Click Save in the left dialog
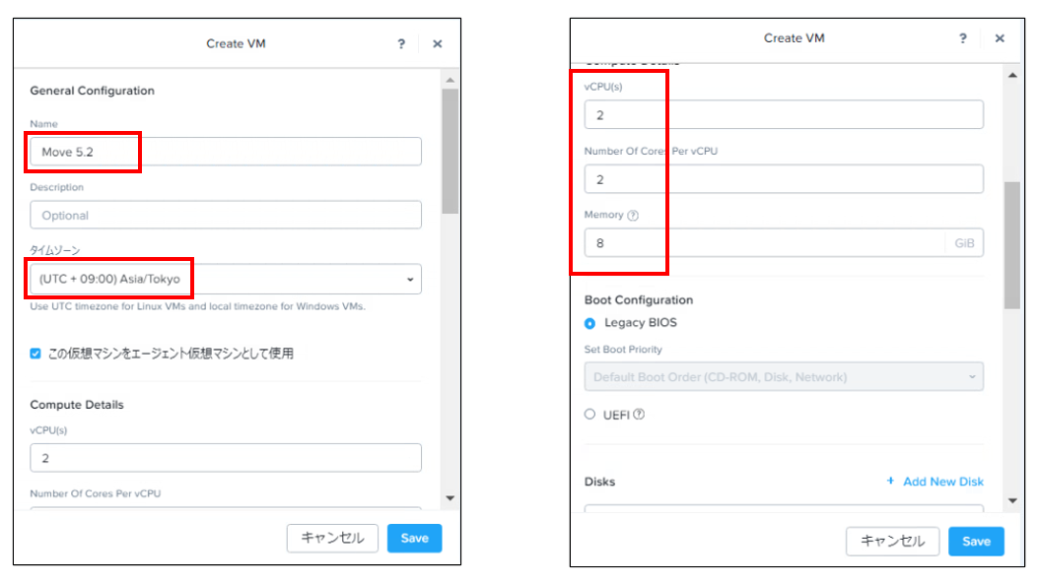 pos(414,538)
